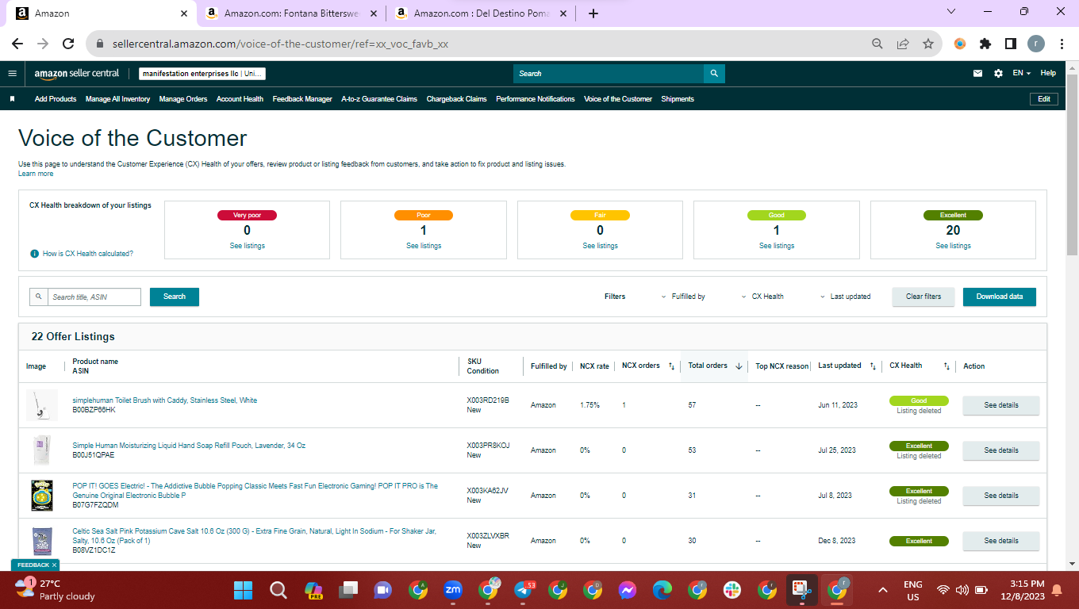Open Windows taskbar search
This screenshot has width=1079, height=609.
(x=278, y=590)
